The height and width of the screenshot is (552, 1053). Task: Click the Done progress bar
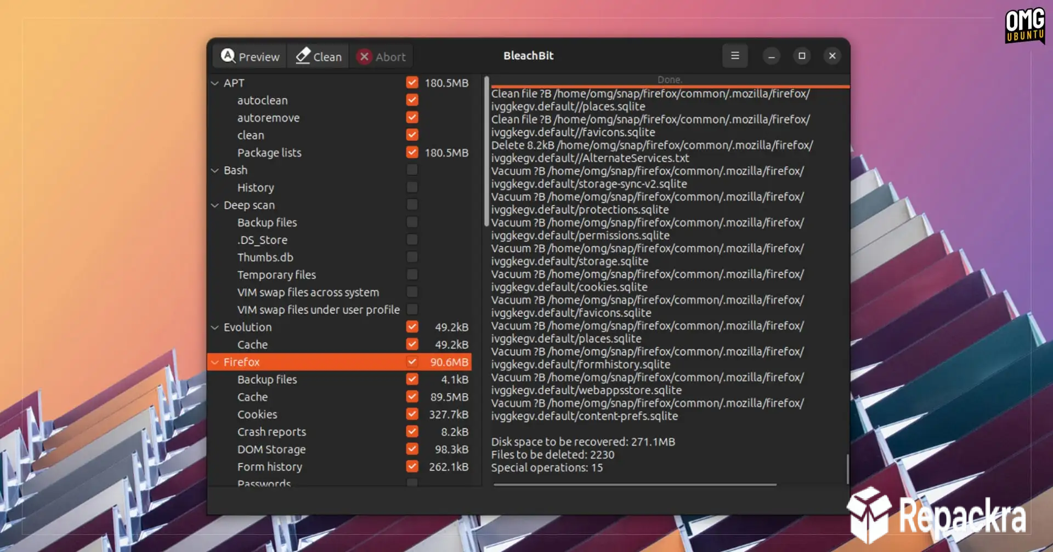pos(670,81)
